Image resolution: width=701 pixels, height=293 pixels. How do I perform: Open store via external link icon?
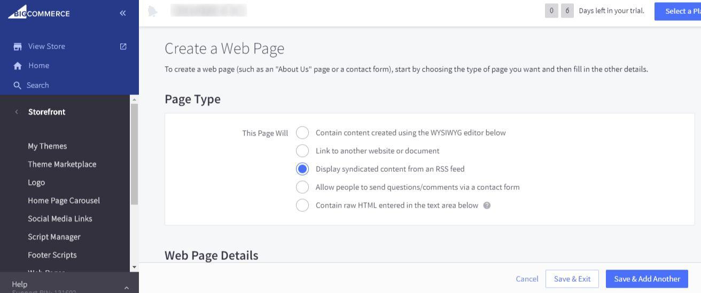click(x=123, y=46)
